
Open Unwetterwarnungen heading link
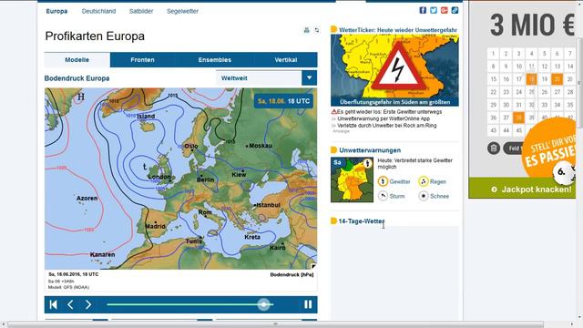point(370,150)
